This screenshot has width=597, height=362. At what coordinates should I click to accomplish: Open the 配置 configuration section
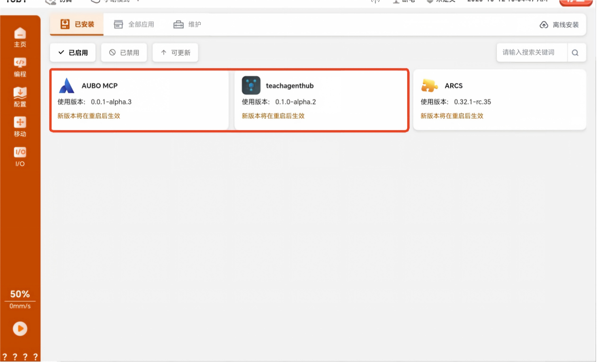tap(20, 97)
